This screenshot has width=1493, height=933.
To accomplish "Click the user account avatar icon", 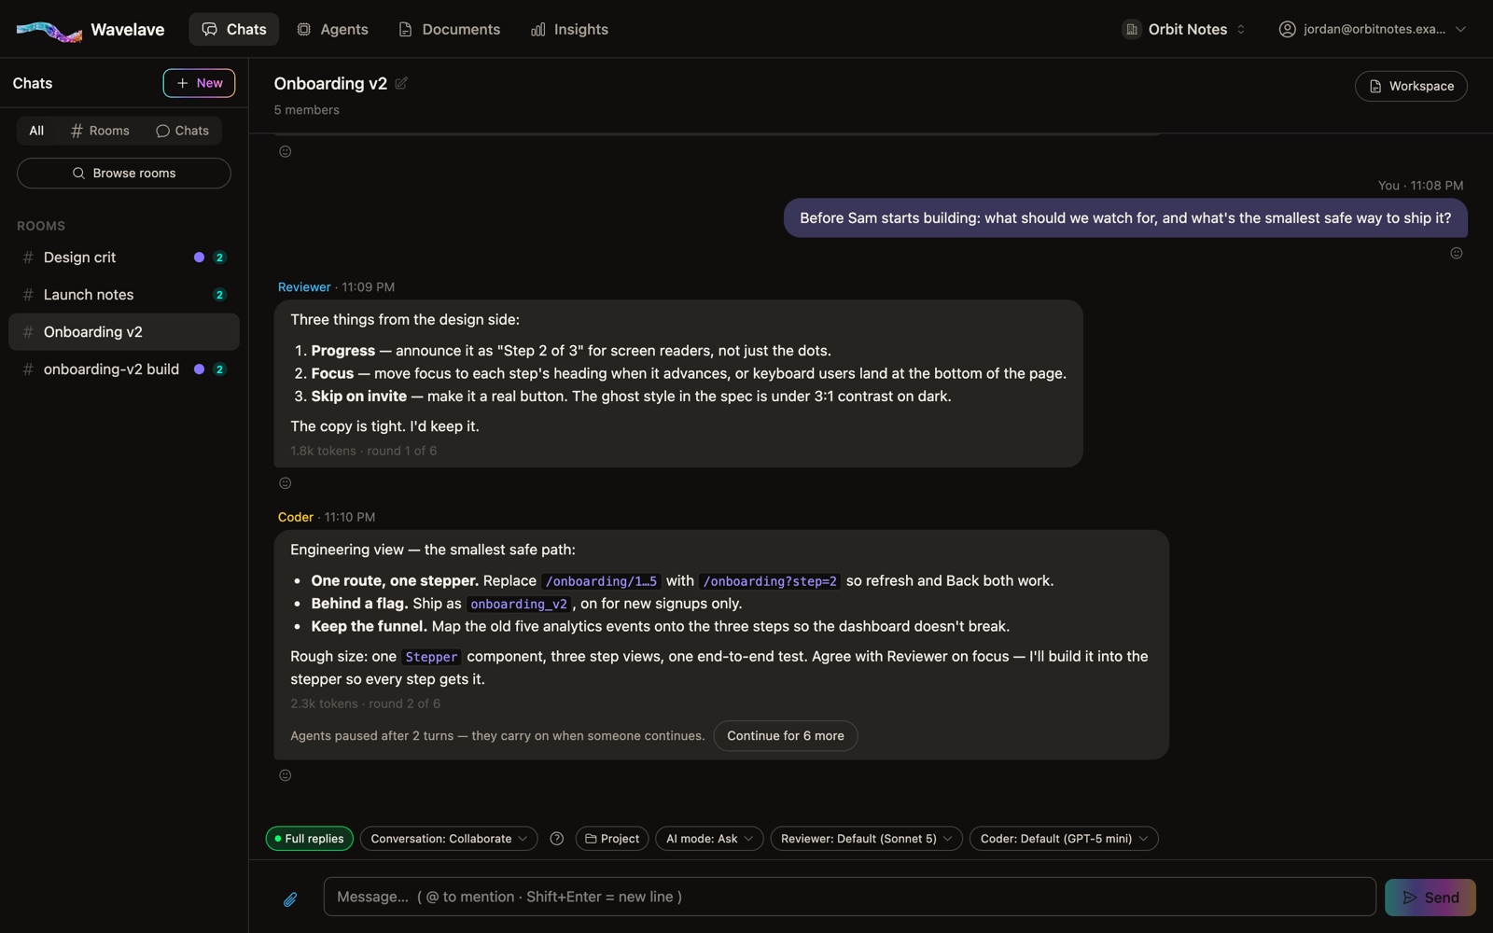I will [x=1287, y=29].
